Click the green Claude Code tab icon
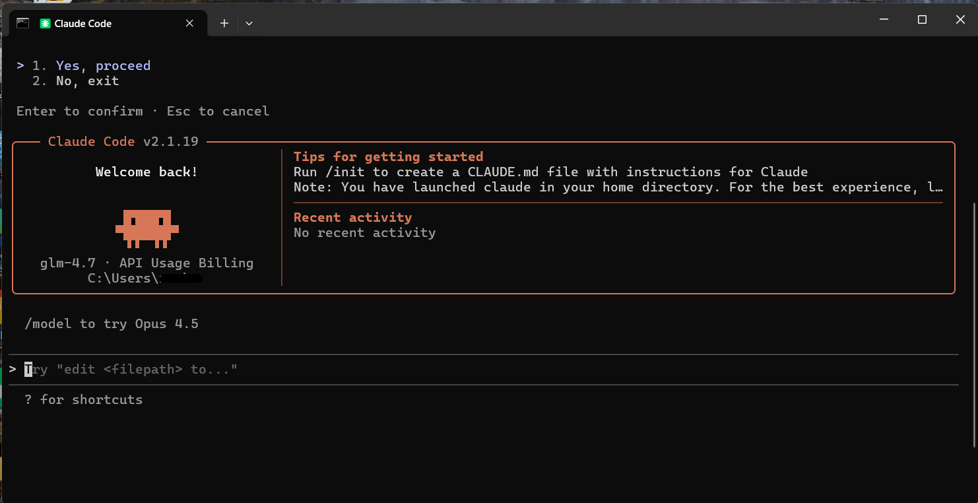 point(45,23)
